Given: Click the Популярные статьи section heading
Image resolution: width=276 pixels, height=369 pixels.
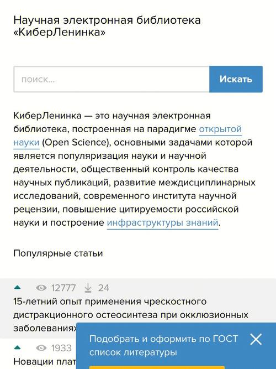Looking at the screenshot, I should (58, 253).
